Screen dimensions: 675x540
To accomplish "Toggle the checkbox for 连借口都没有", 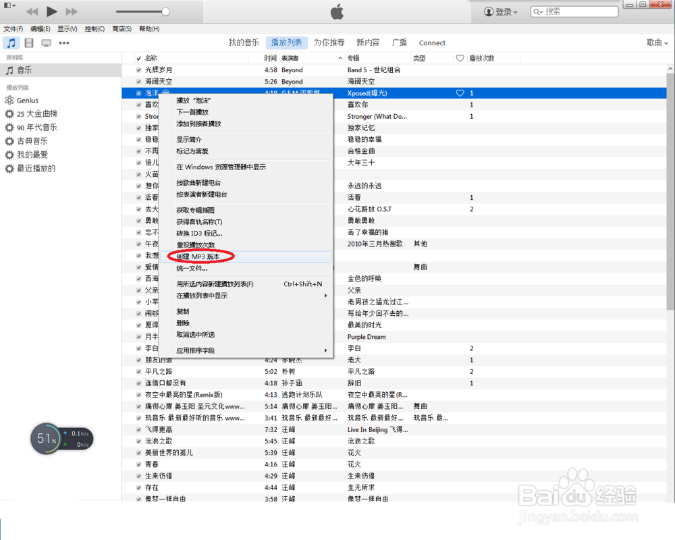I will tap(138, 383).
